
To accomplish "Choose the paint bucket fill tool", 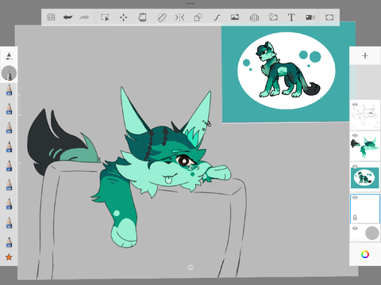I will coord(142,17).
